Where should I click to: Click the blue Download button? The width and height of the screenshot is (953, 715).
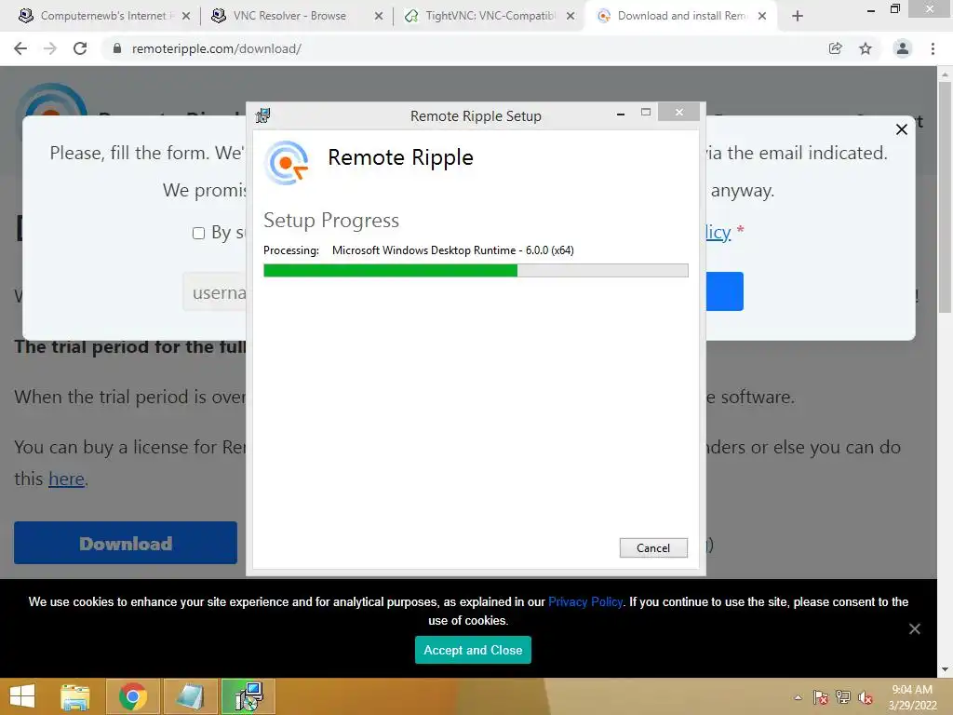point(126,543)
